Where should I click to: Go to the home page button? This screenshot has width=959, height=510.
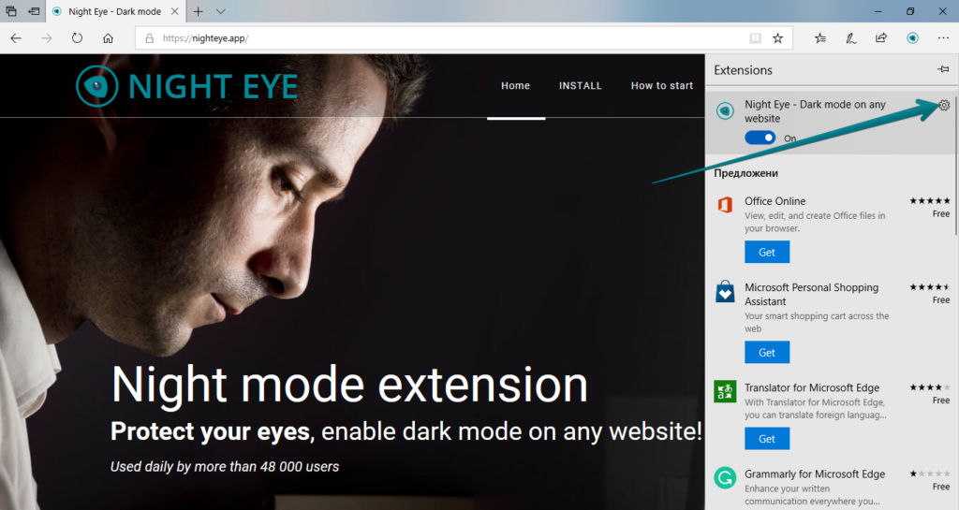coord(109,37)
